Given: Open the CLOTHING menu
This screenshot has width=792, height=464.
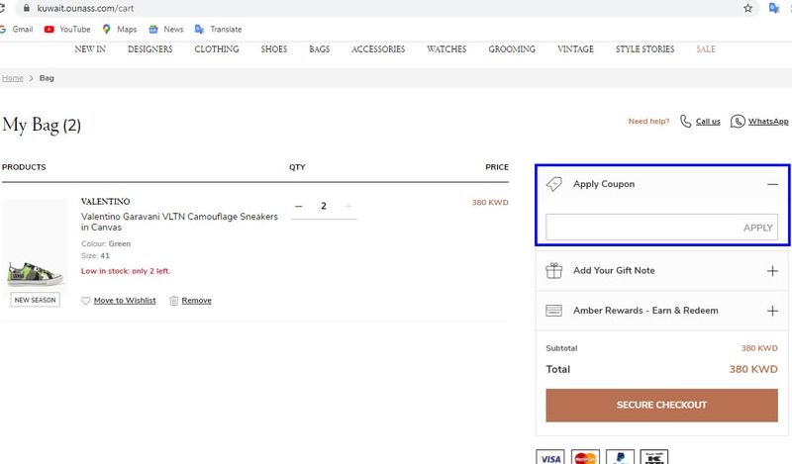Looking at the screenshot, I should click(217, 49).
